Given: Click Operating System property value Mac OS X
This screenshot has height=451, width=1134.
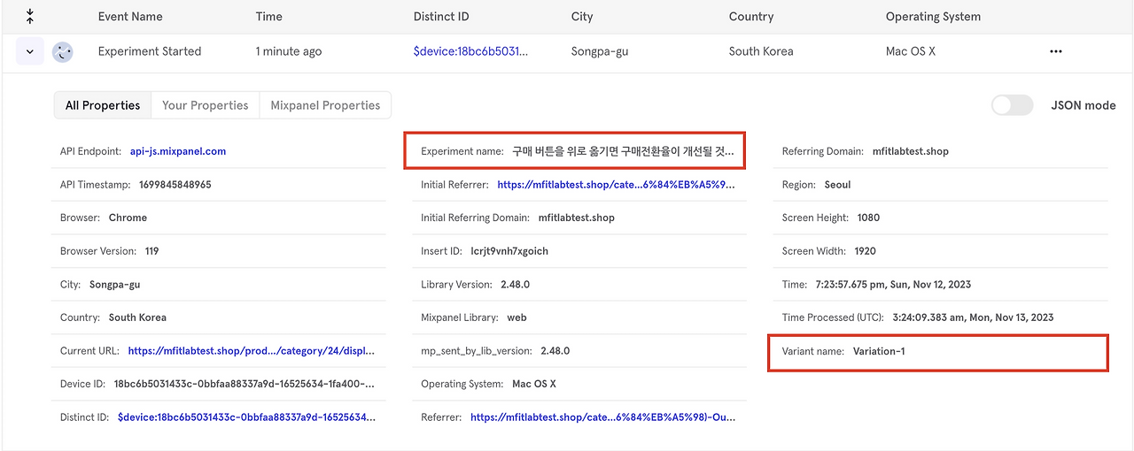Looking at the screenshot, I should pyautogui.click(x=534, y=384).
